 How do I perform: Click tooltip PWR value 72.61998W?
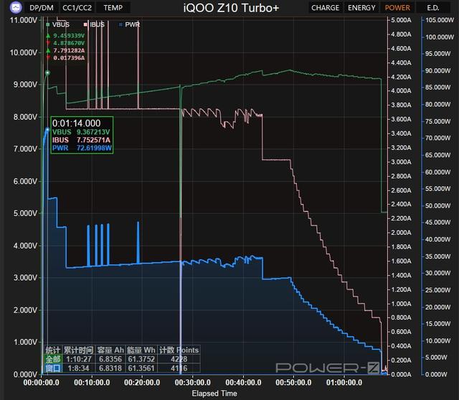coord(94,148)
